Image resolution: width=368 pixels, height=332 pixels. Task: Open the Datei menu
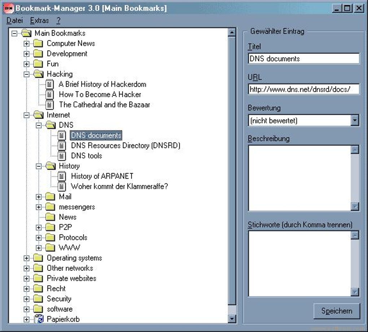(x=14, y=21)
